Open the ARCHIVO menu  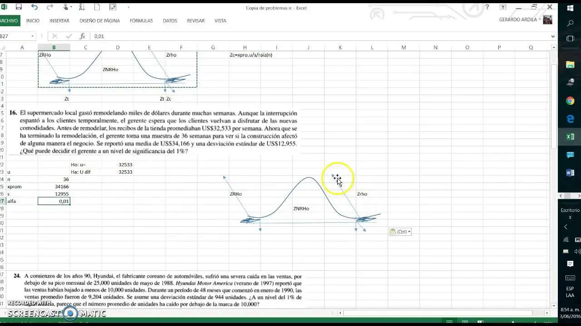click(11, 20)
